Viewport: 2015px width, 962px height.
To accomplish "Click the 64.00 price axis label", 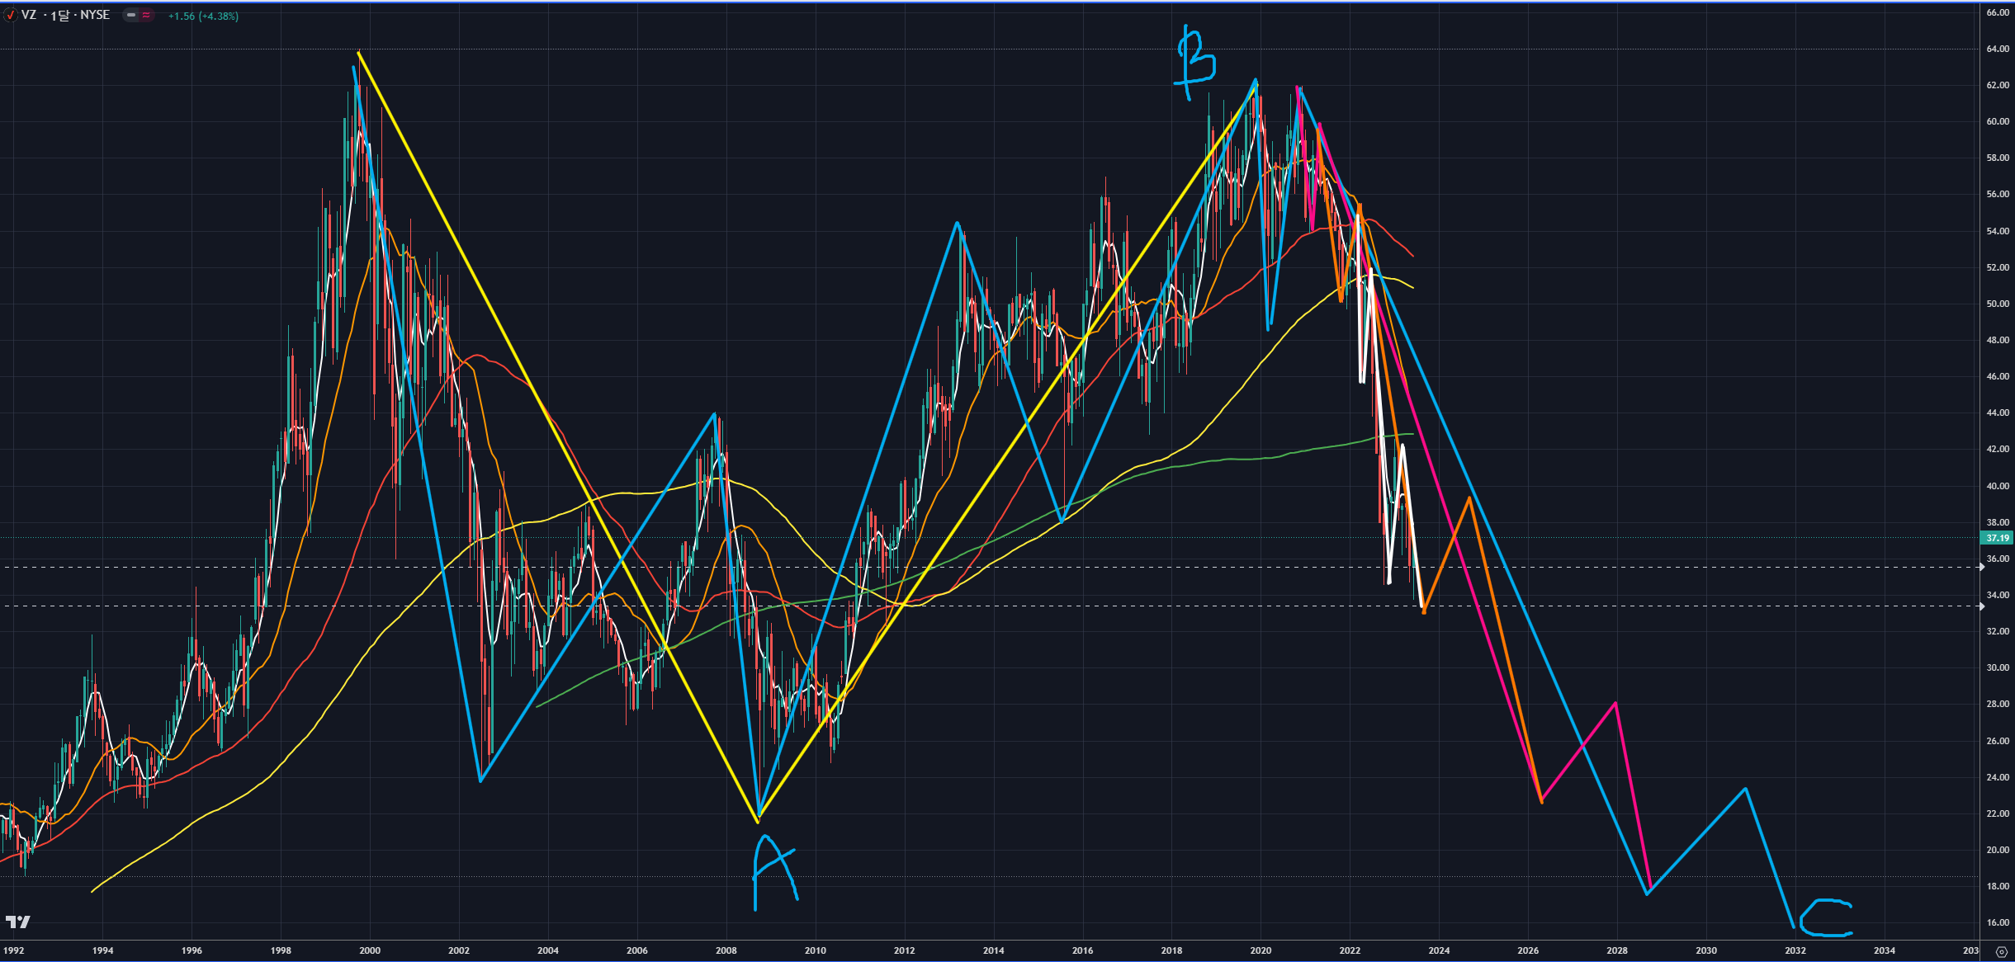I will point(1997,49).
